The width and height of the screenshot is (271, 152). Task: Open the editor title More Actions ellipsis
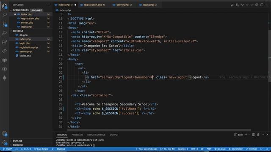pos(266,5)
